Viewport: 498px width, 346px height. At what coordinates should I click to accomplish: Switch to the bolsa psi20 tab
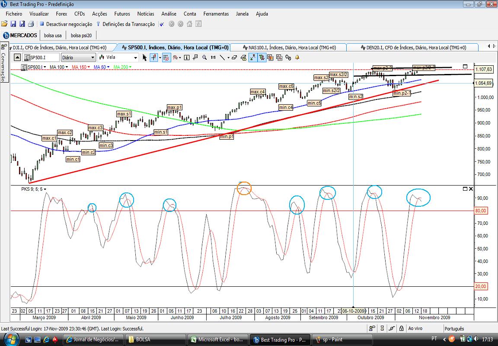click(81, 35)
